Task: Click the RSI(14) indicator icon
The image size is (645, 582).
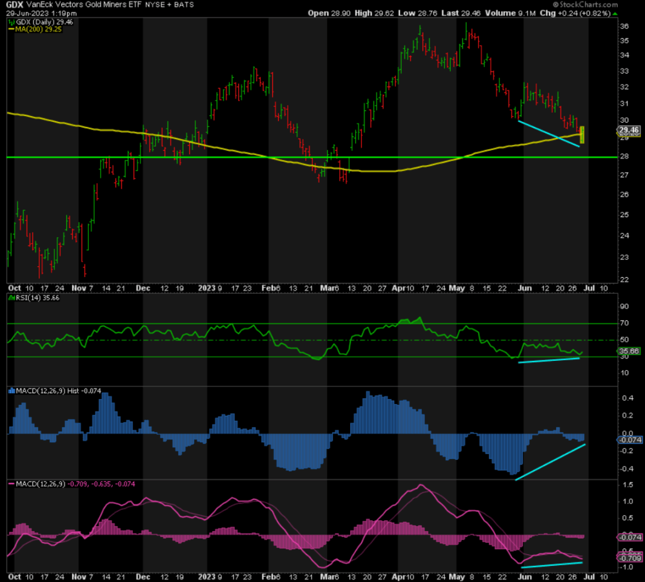Action: click(12, 298)
